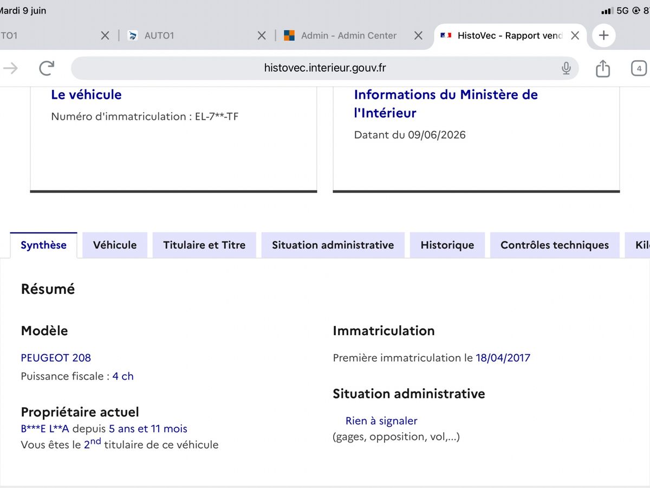Screen dimensions: 650x488
Task: Tap the forward navigation arrow
Action: pyautogui.click(x=10, y=68)
